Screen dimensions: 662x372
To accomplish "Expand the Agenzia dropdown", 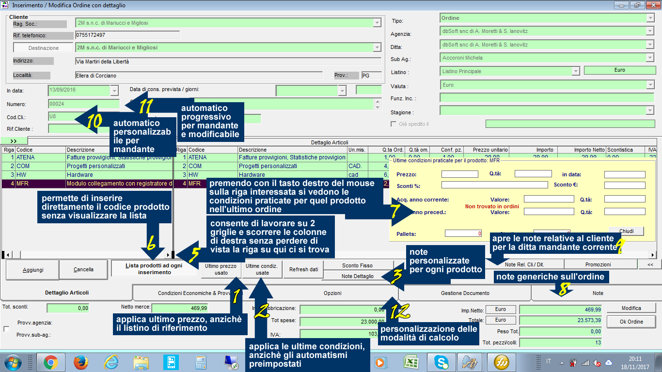I will [x=650, y=31].
